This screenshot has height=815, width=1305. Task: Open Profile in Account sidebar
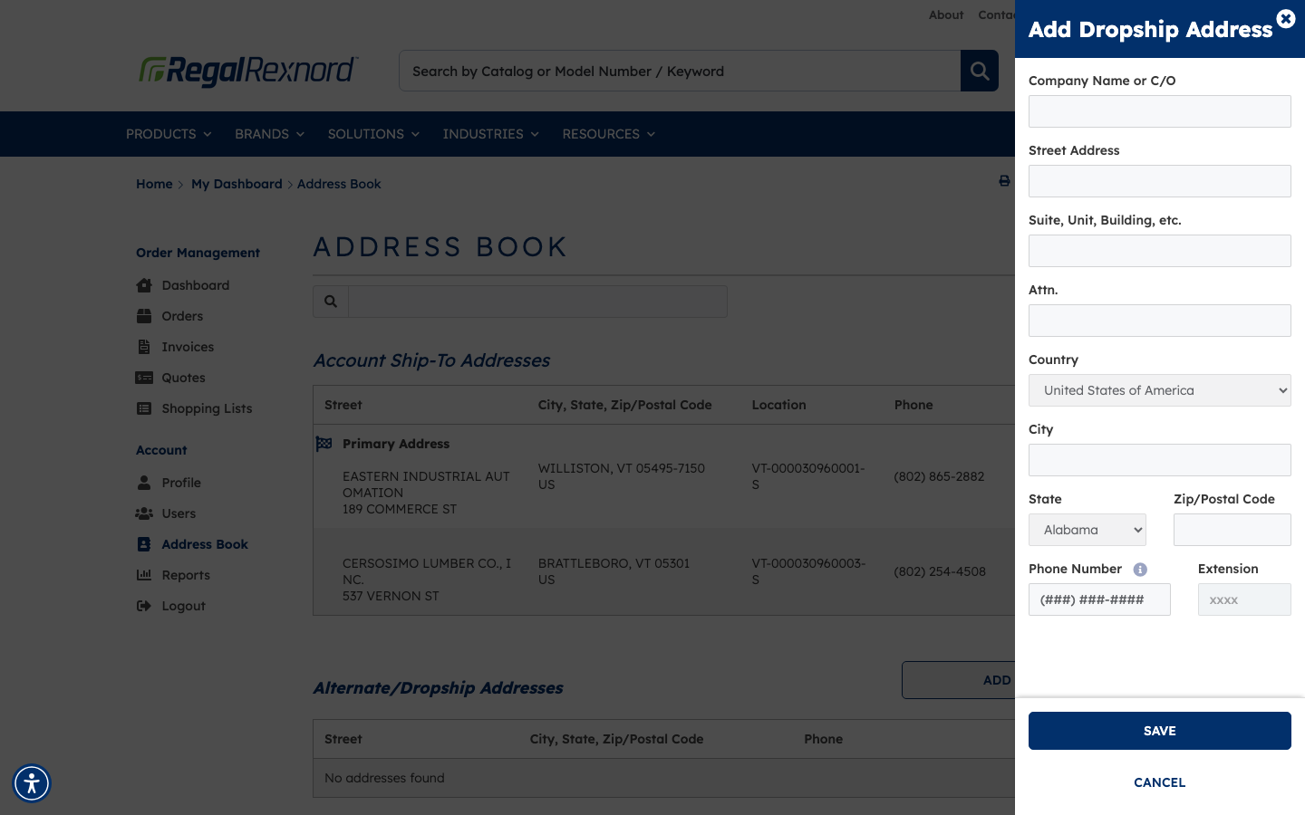tap(181, 483)
